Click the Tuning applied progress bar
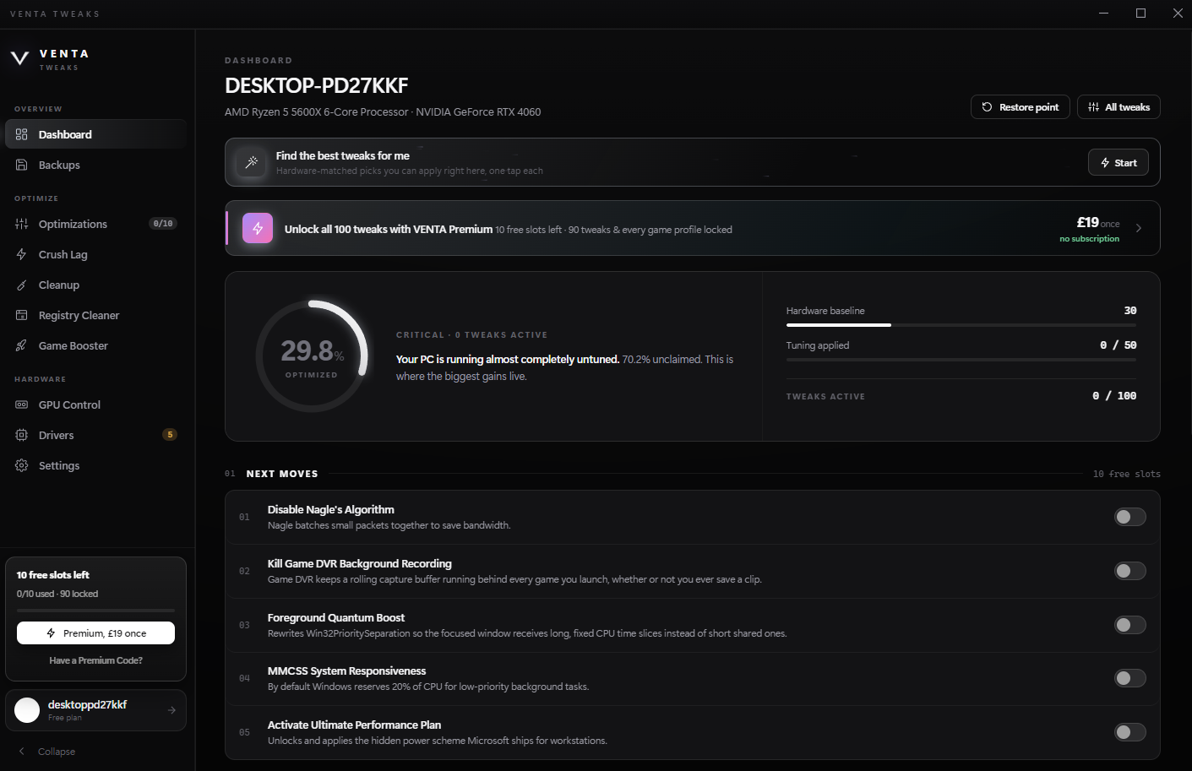The width and height of the screenshot is (1192, 771). pos(961,360)
